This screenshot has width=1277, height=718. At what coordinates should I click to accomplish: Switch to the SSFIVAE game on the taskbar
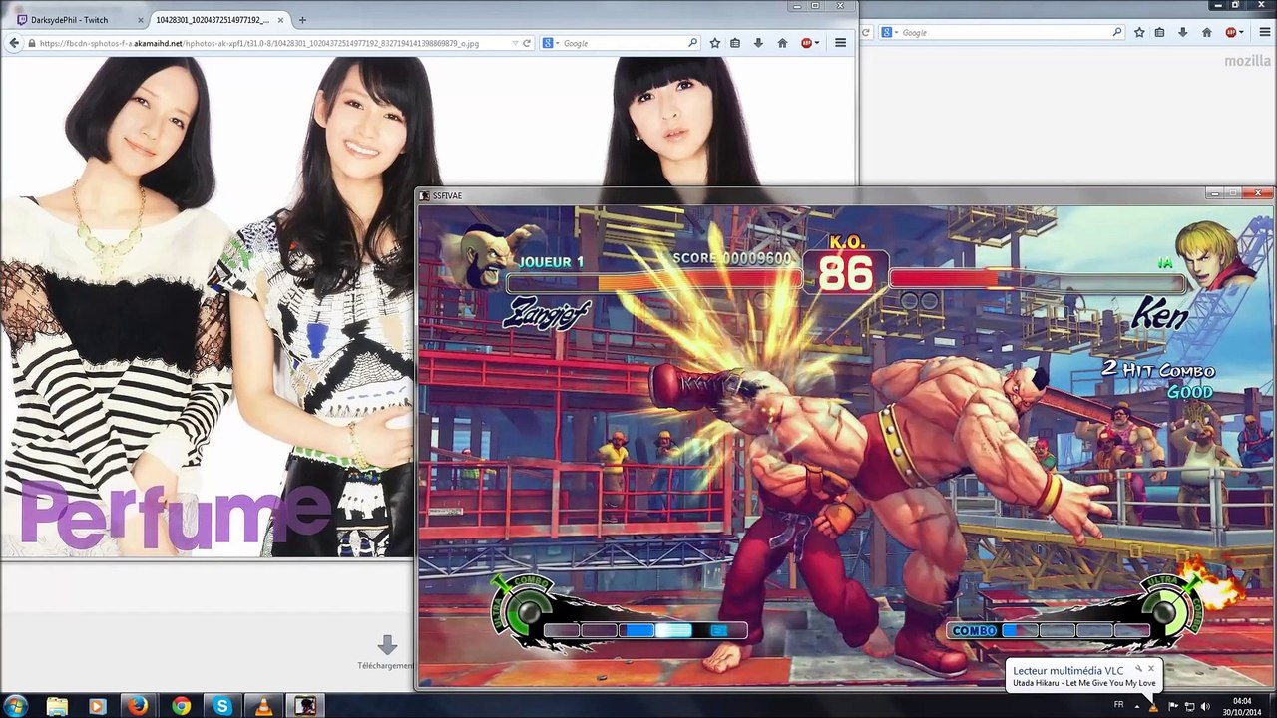tap(302, 706)
